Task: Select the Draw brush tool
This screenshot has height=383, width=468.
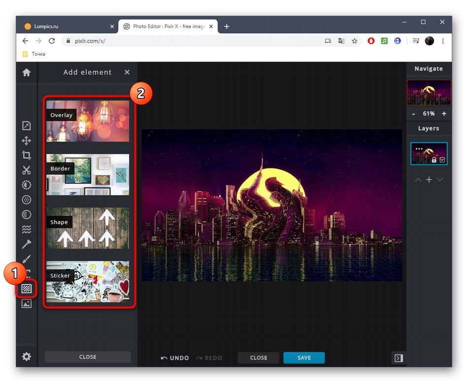Action: click(x=26, y=259)
